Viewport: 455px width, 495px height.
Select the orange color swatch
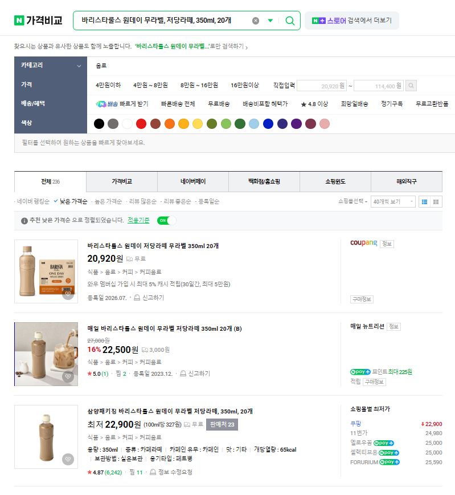click(170, 124)
